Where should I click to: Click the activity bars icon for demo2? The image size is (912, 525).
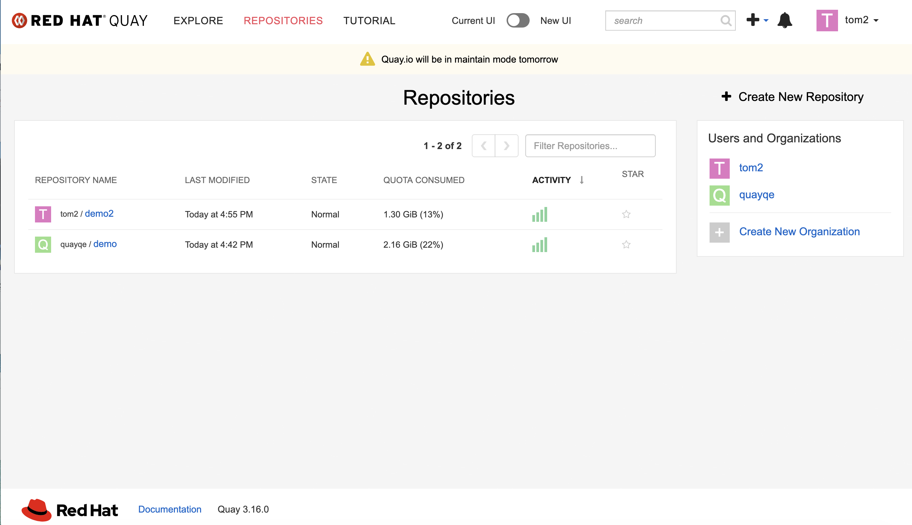[x=539, y=214]
